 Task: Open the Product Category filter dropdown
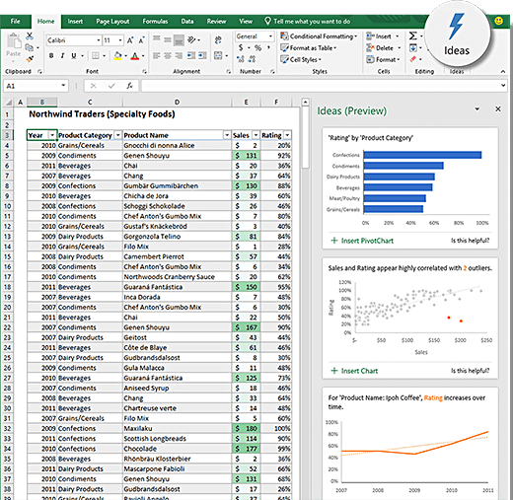117,135
